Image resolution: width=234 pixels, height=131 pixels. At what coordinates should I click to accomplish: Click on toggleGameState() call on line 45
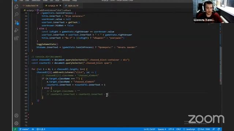48,44
